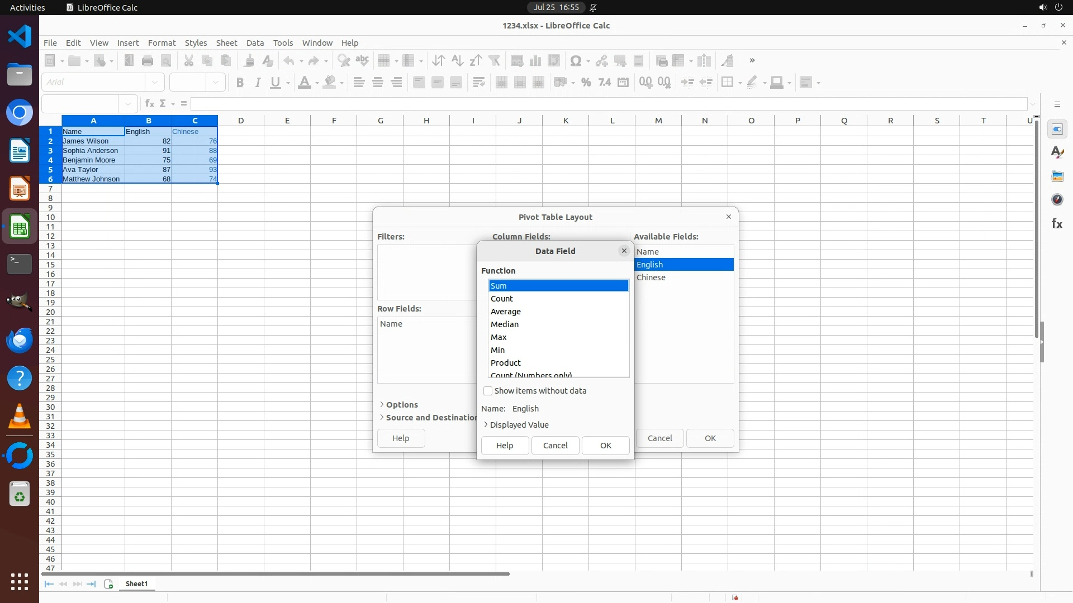
Task: Click the Insert Chart toolbar icon
Action: pos(535,61)
